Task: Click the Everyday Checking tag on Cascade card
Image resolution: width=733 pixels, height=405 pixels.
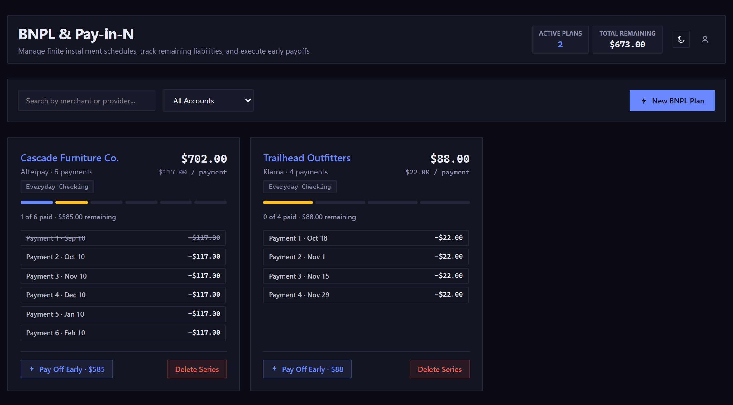Action: pos(57,187)
